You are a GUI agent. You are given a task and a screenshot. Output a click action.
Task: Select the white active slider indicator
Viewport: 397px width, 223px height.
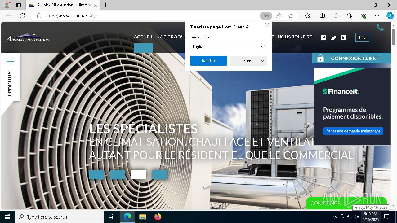tap(139, 175)
